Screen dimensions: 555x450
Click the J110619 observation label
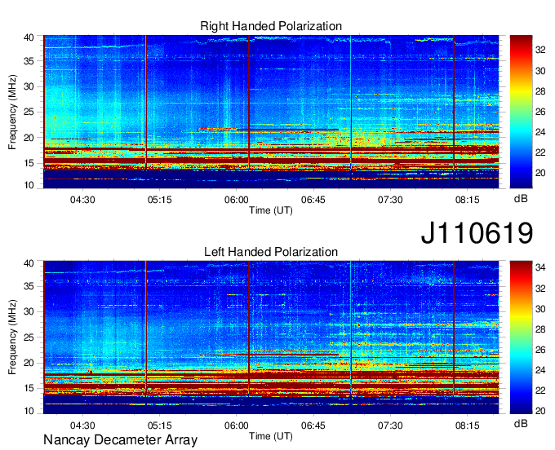[x=477, y=232]
